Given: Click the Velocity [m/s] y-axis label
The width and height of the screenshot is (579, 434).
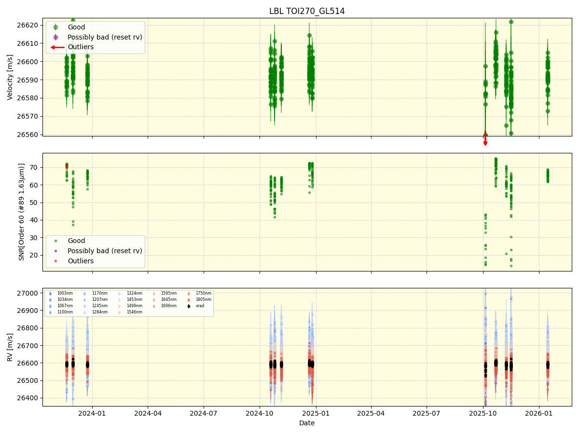Looking at the screenshot, I should (10, 77).
